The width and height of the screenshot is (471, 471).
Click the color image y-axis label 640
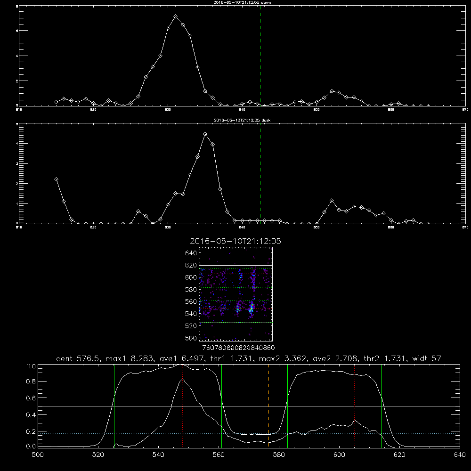point(191,253)
